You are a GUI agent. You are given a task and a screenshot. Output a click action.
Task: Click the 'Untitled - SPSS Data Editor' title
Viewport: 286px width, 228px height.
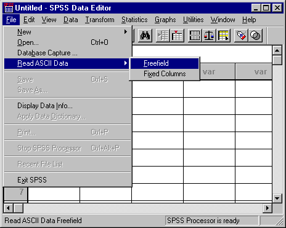(63, 8)
